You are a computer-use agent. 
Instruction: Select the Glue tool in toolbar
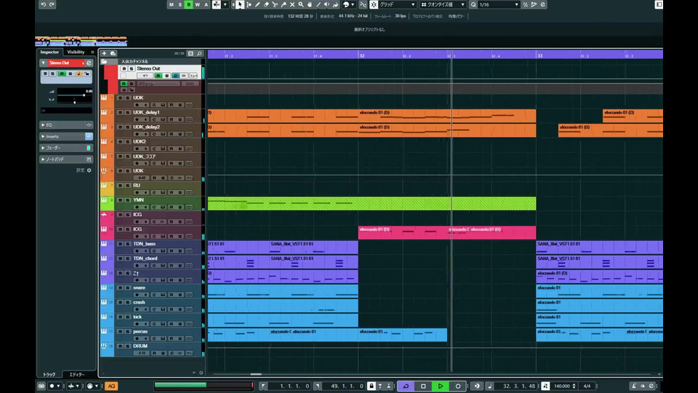(x=283, y=4)
